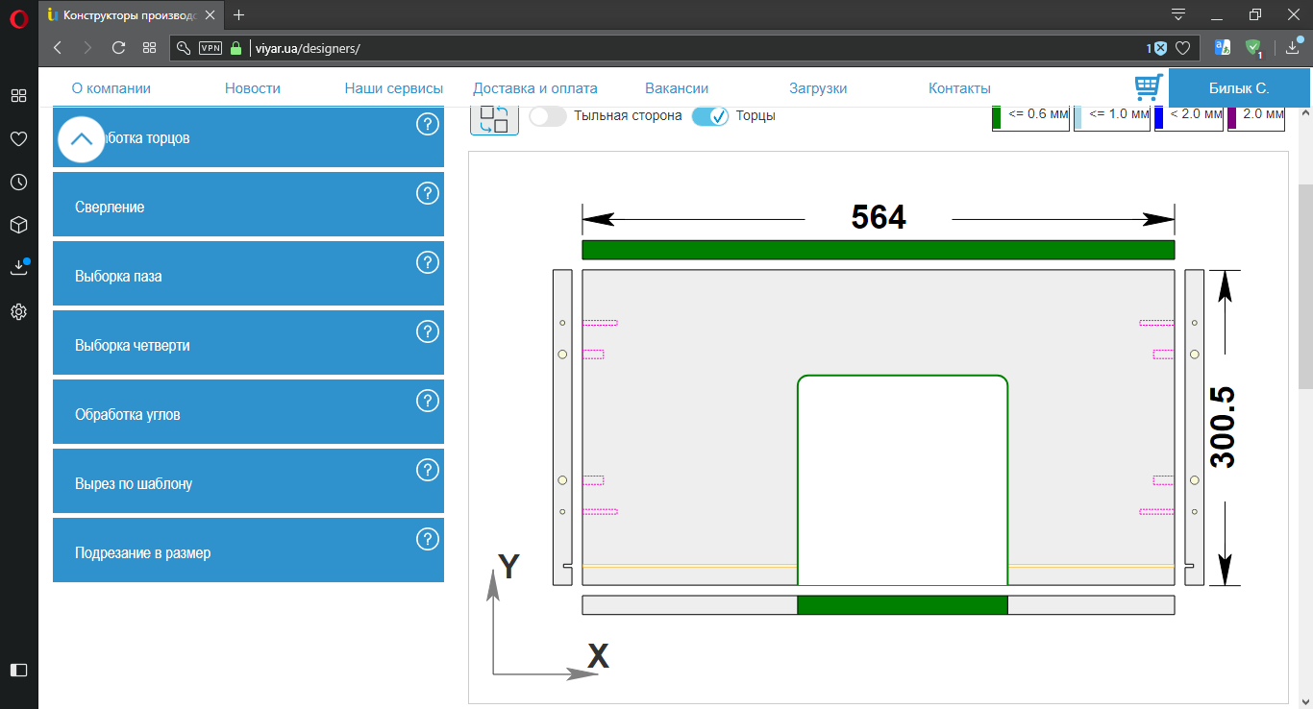Expand the Выборка паза panel

(248, 274)
